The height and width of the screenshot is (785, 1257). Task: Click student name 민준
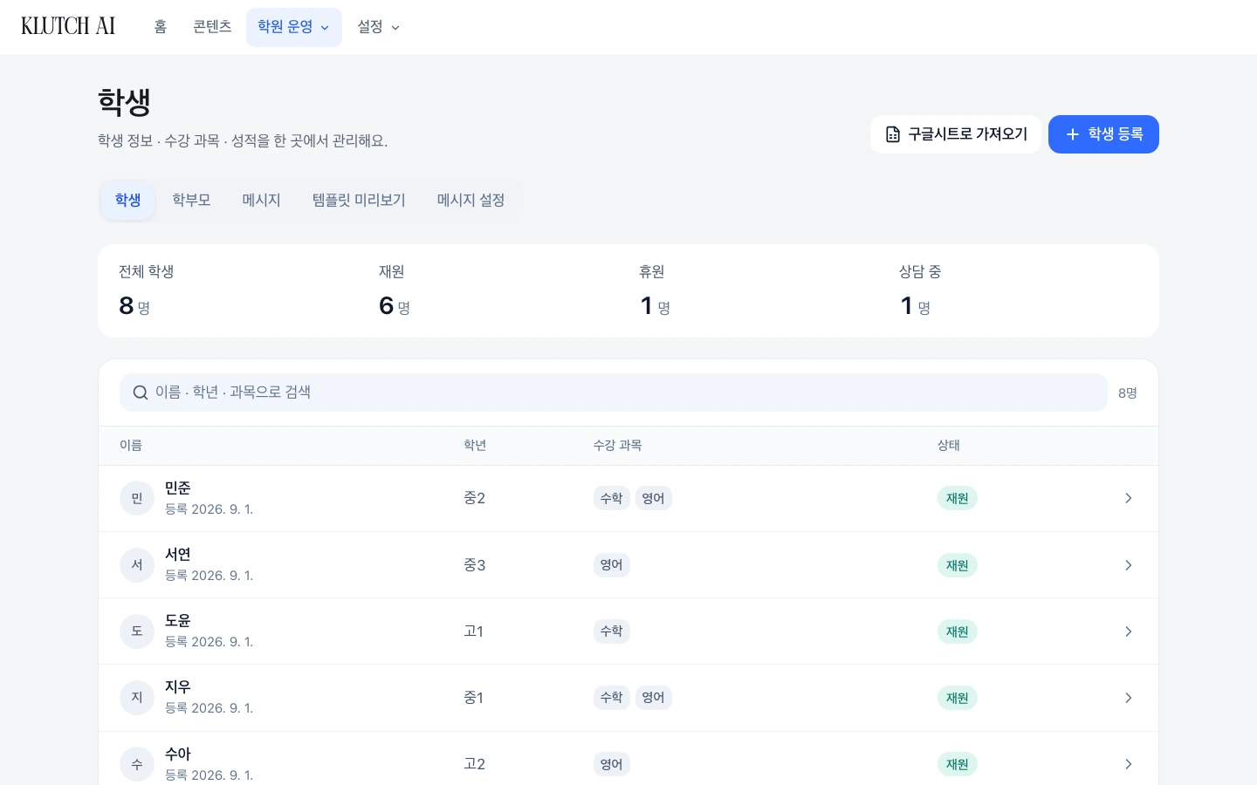(x=178, y=488)
